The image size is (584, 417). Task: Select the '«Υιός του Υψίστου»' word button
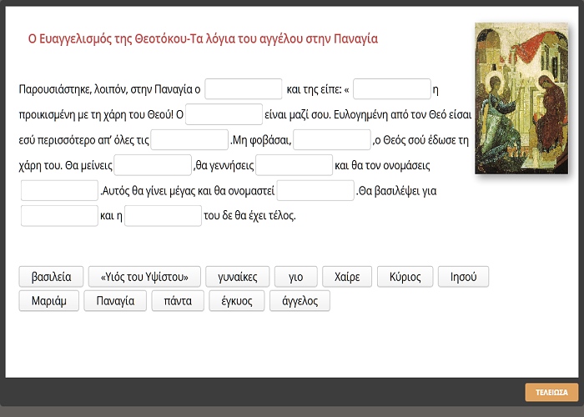pyautogui.click(x=144, y=276)
